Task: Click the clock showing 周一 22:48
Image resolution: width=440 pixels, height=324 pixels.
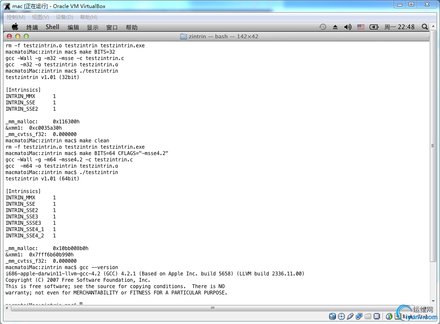Action: 399,27
